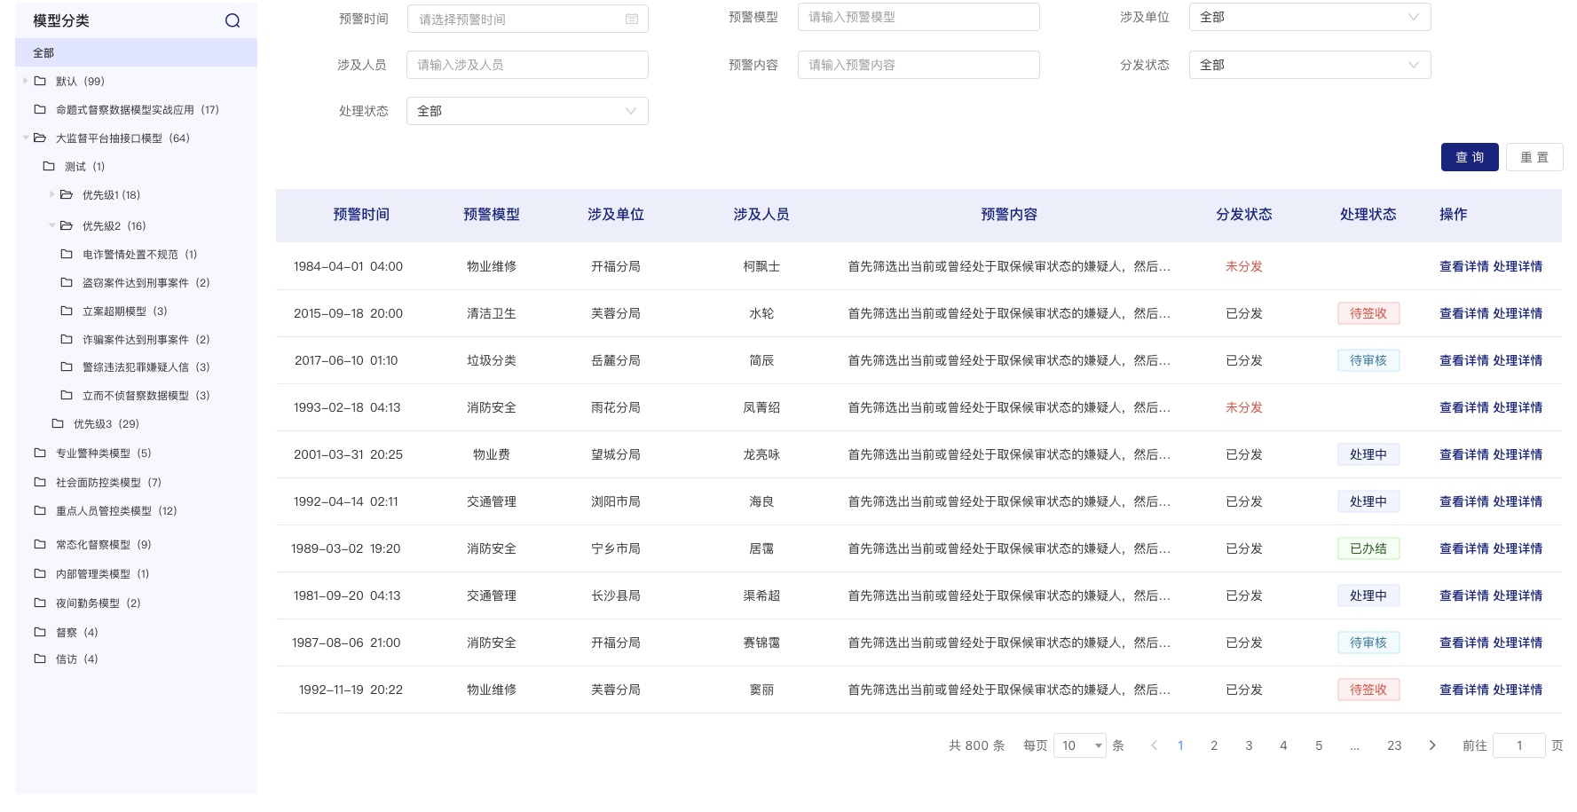Click folder icon beside 信访 (4)

click(x=40, y=658)
